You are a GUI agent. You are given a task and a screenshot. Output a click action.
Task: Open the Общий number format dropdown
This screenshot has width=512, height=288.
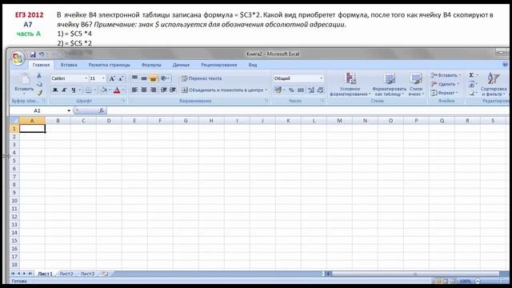pyautogui.click(x=321, y=78)
